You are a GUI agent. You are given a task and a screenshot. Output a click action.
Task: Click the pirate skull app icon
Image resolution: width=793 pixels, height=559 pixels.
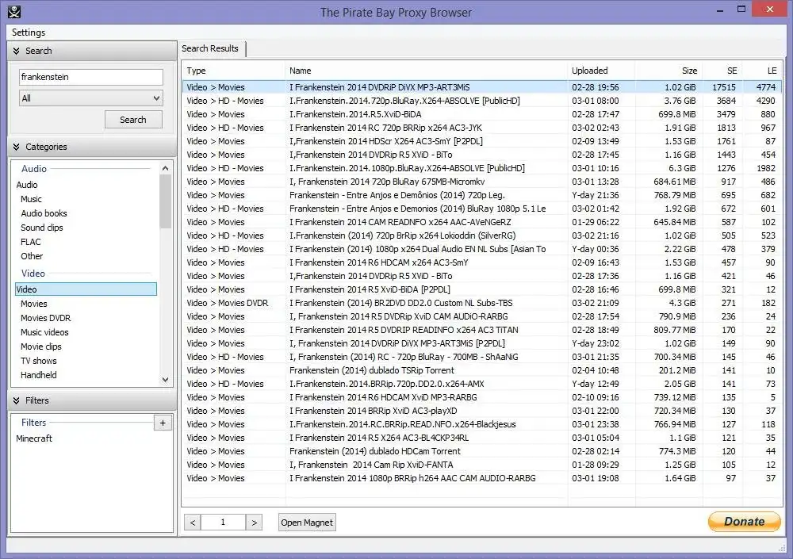click(x=14, y=12)
